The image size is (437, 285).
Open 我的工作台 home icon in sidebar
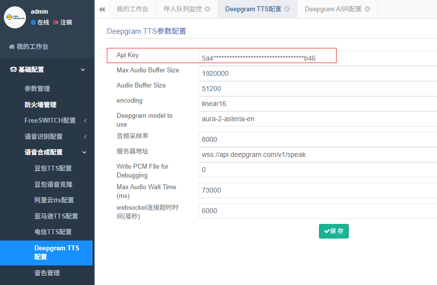12,46
